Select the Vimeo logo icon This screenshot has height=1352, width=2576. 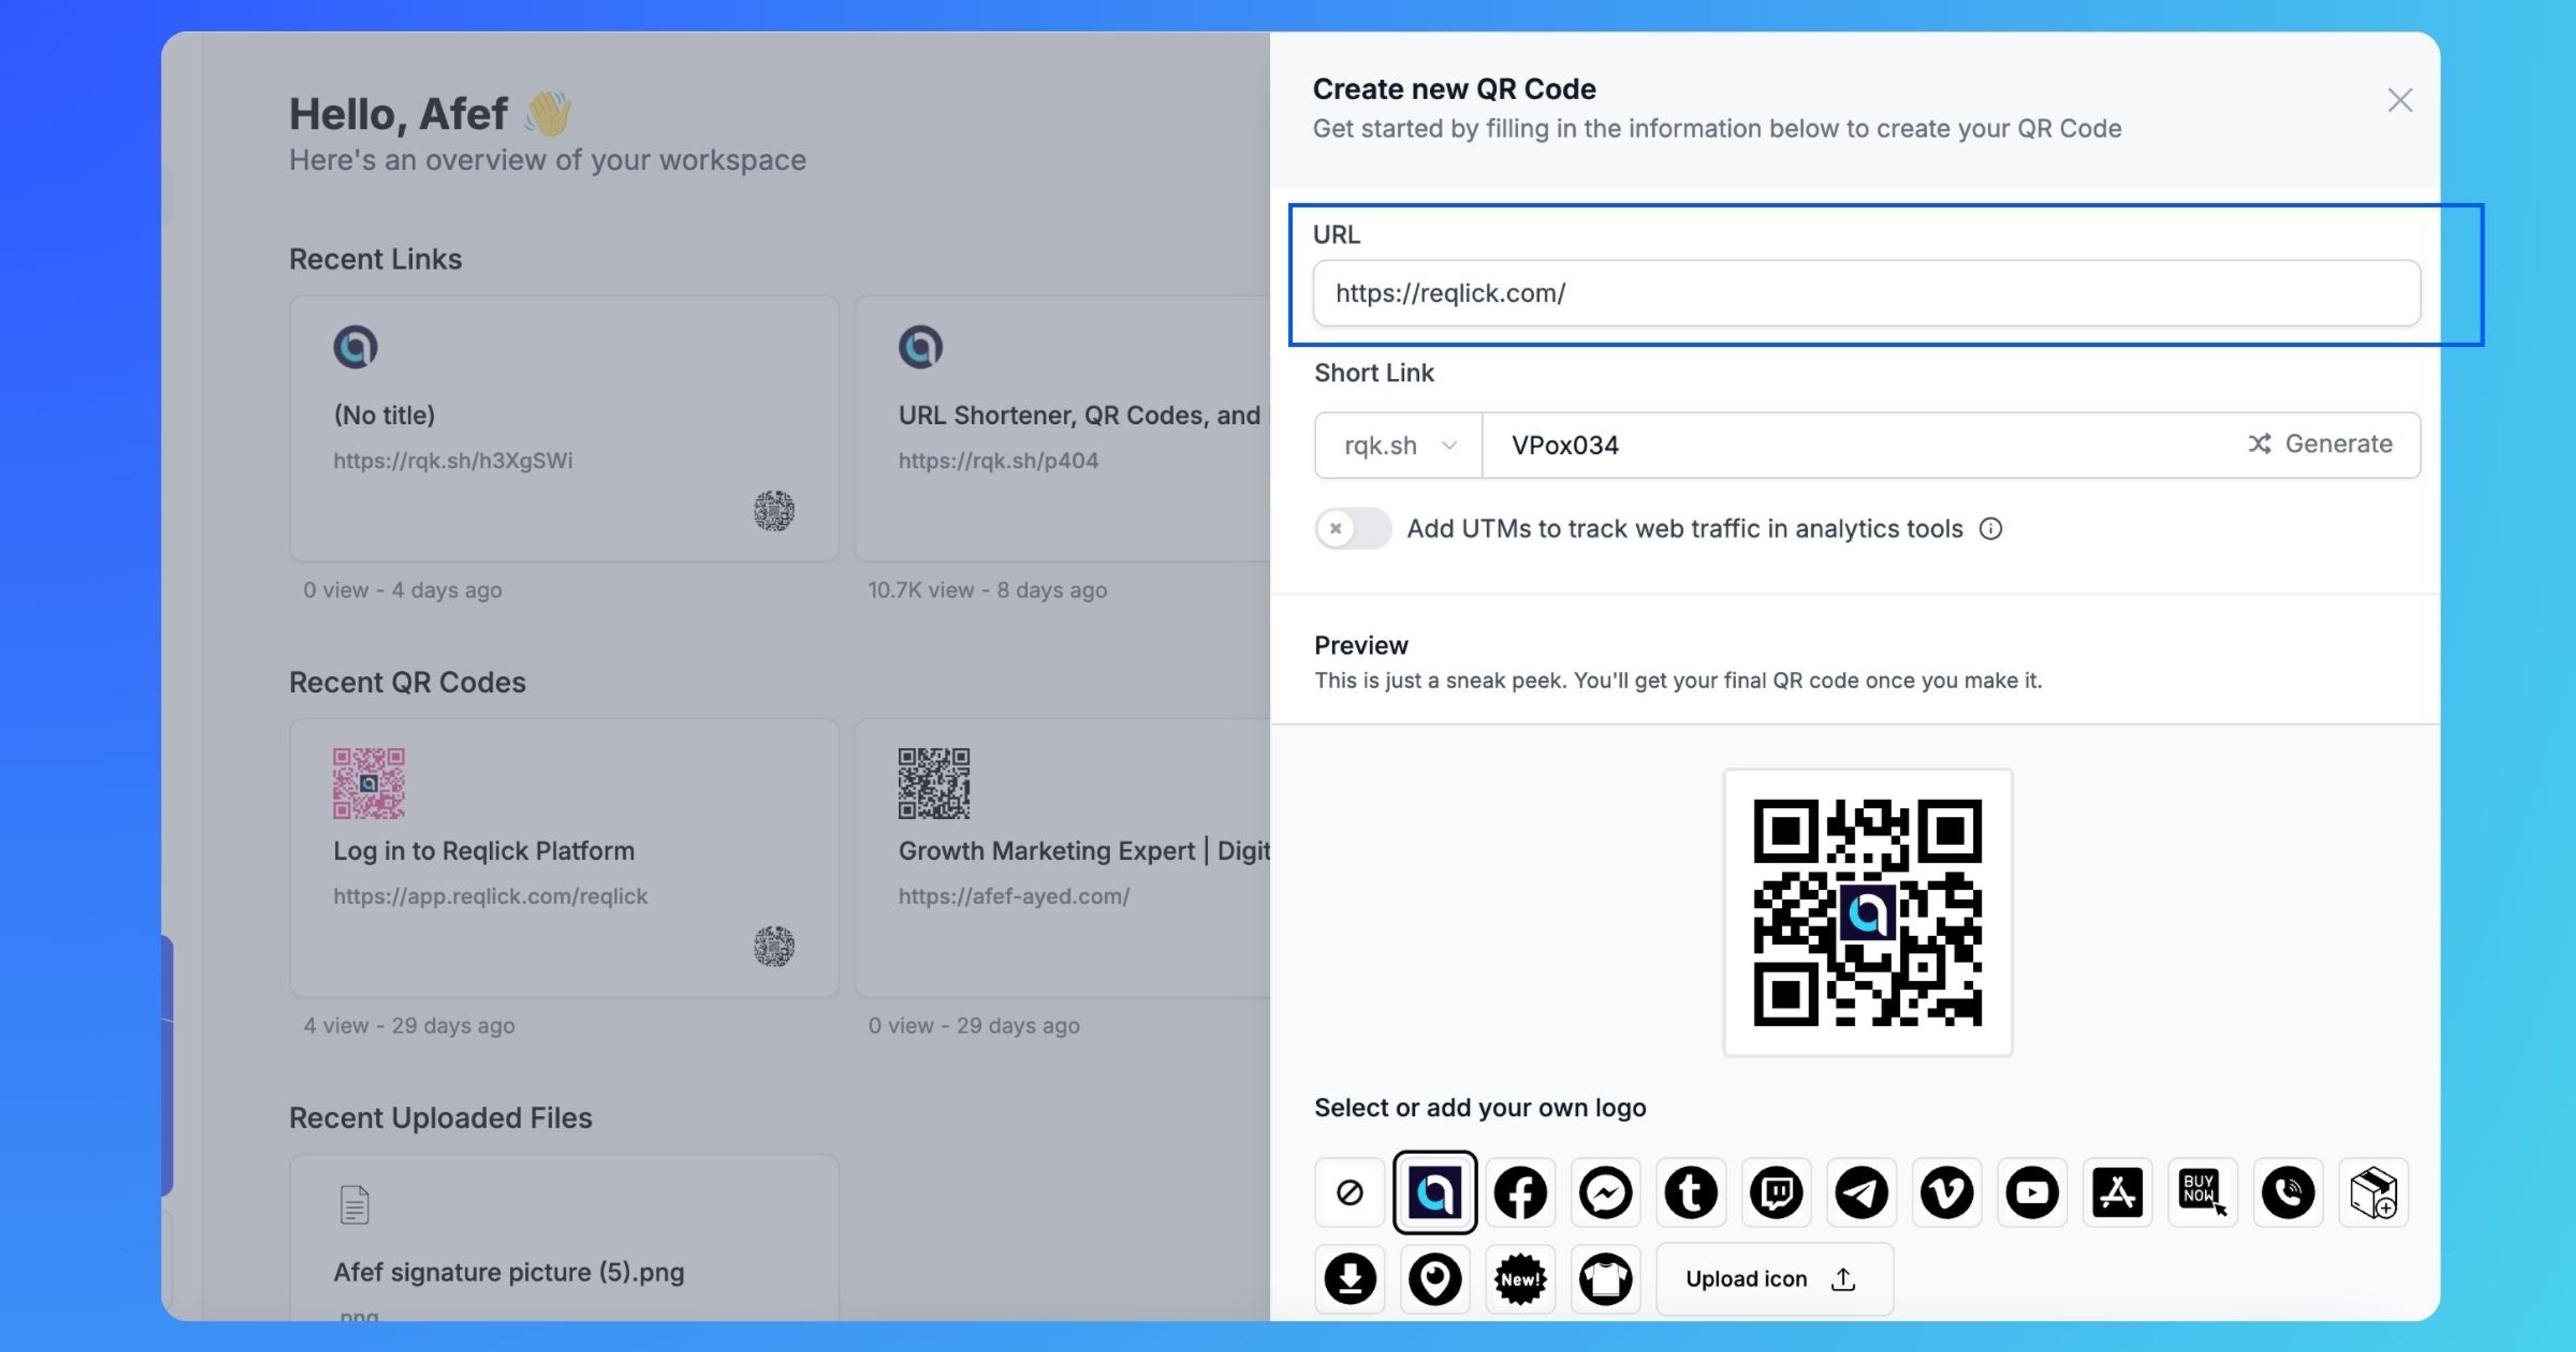coord(1946,1192)
